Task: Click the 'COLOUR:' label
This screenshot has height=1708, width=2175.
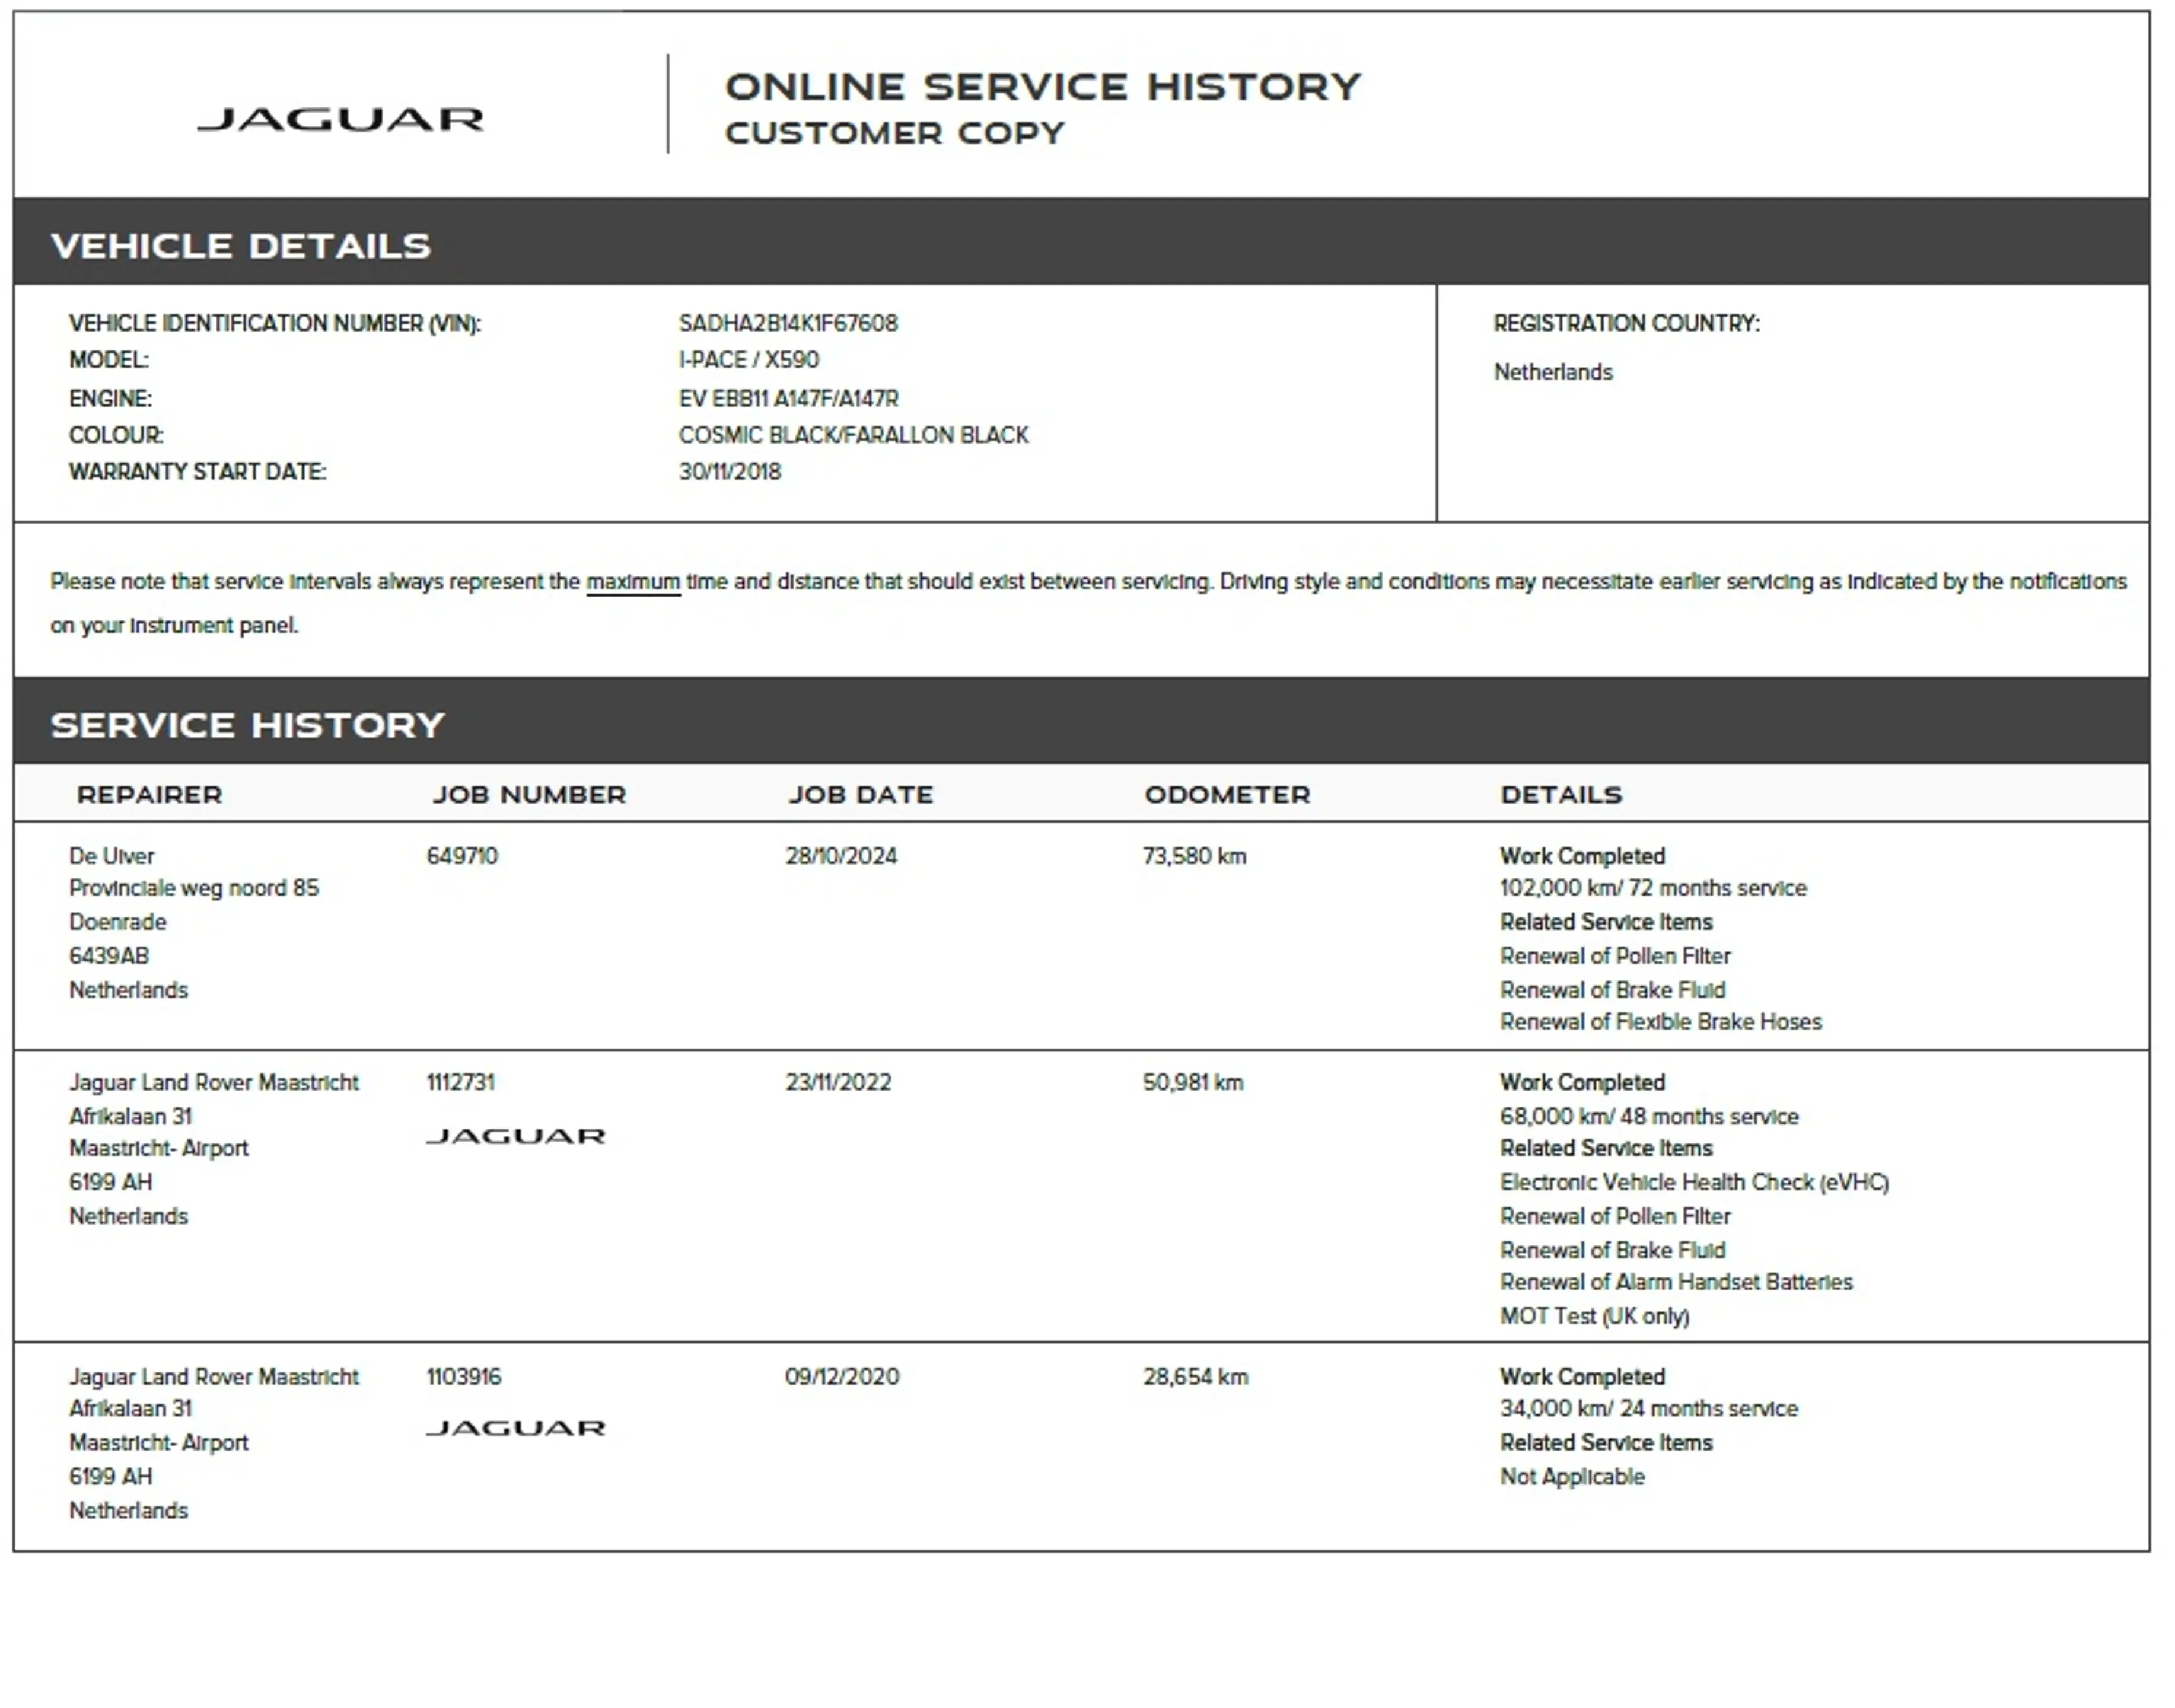Action: point(116,435)
